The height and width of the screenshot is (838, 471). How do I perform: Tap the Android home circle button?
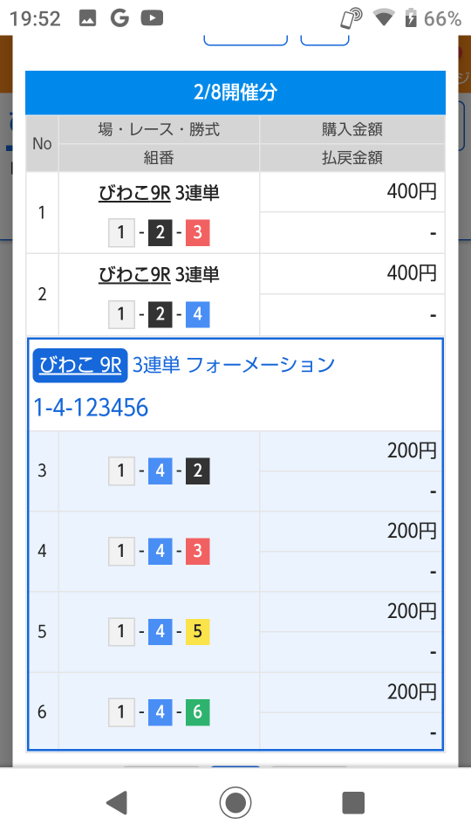(235, 802)
